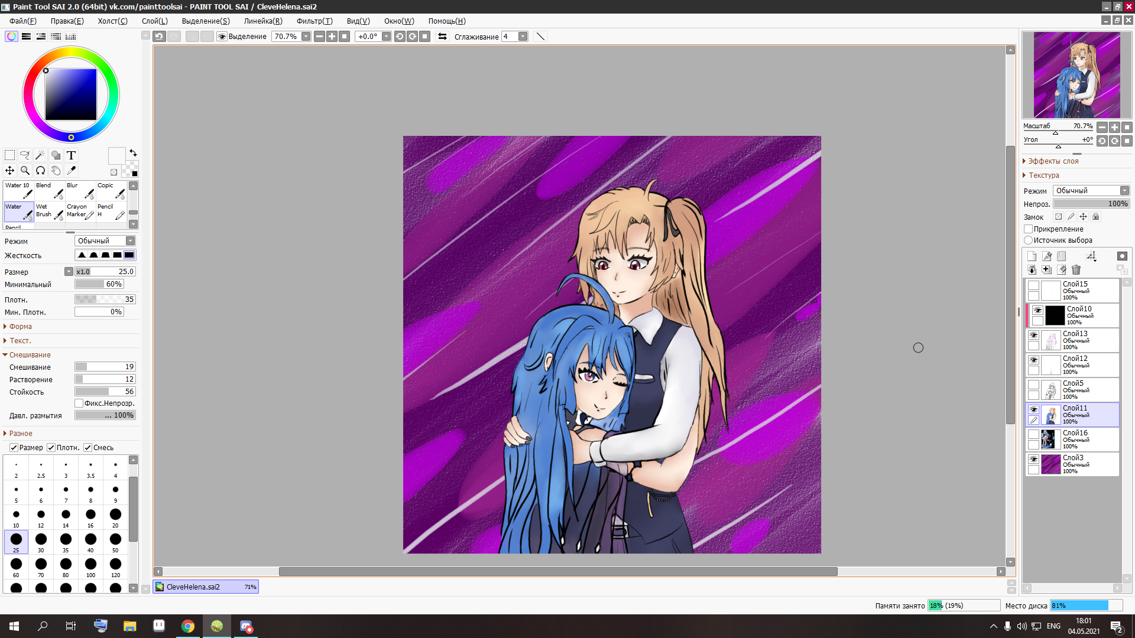The width and height of the screenshot is (1135, 638).
Task: Choose the Blur brush preset
Action: coord(80,190)
